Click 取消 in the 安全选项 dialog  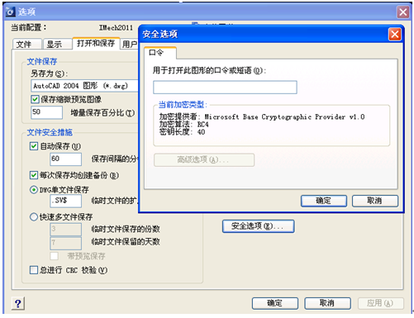(x=375, y=201)
